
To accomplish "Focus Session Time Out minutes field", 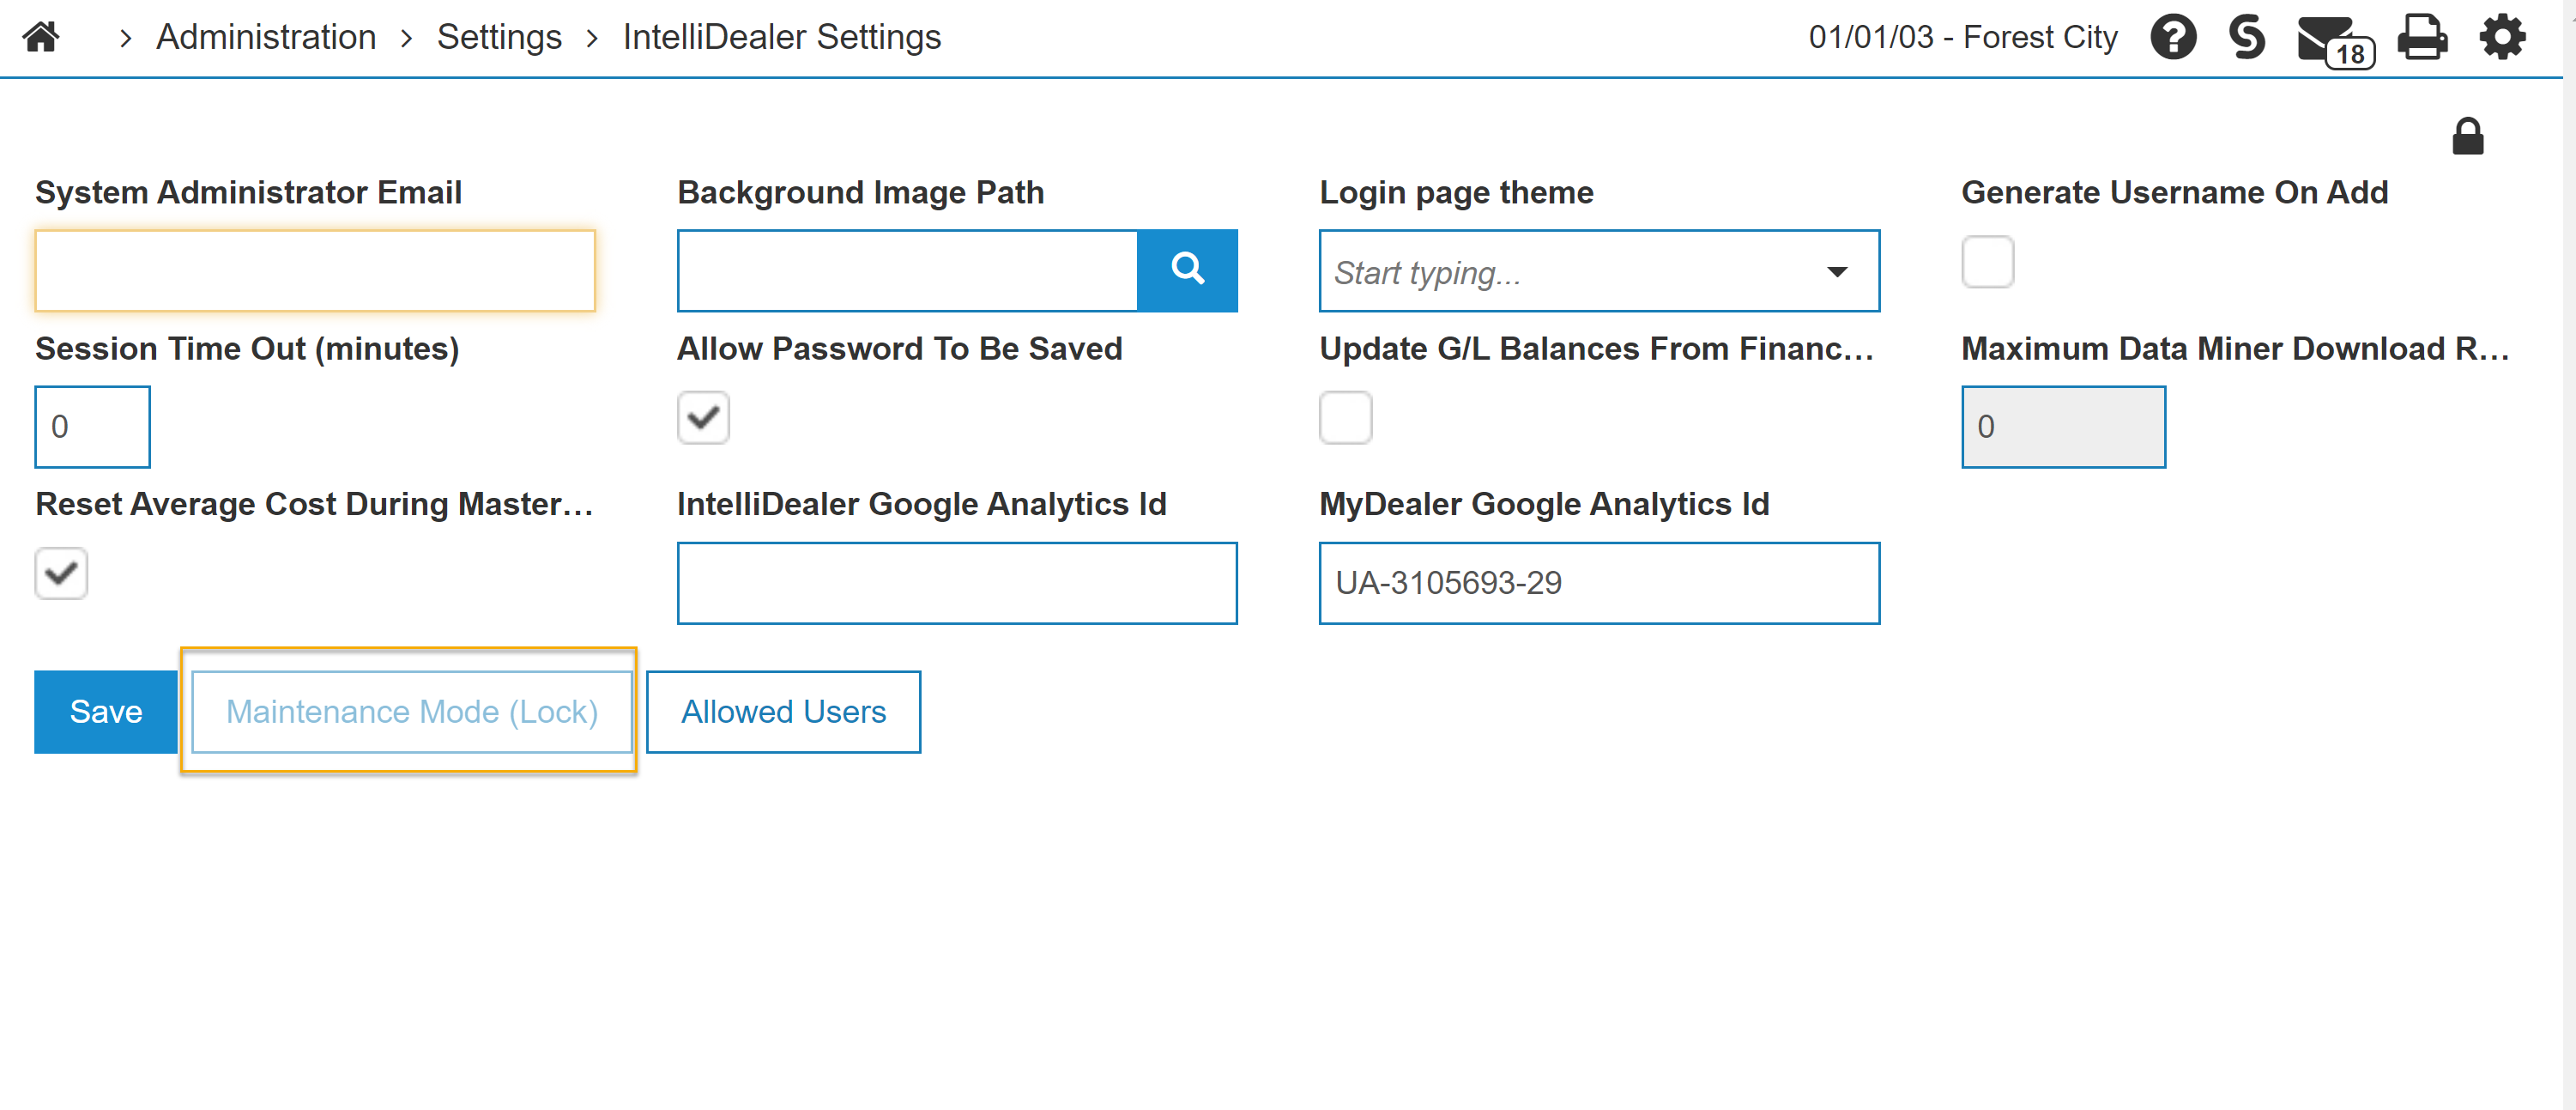I will (92, 426).
